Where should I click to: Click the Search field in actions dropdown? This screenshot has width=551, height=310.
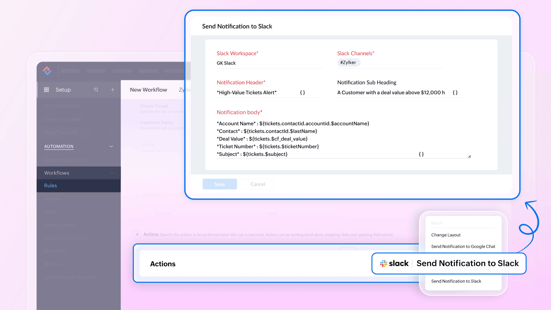click(x=463, y=223)
